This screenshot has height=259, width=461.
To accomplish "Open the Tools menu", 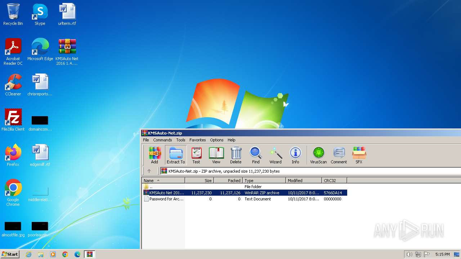I will coord(181,140).
